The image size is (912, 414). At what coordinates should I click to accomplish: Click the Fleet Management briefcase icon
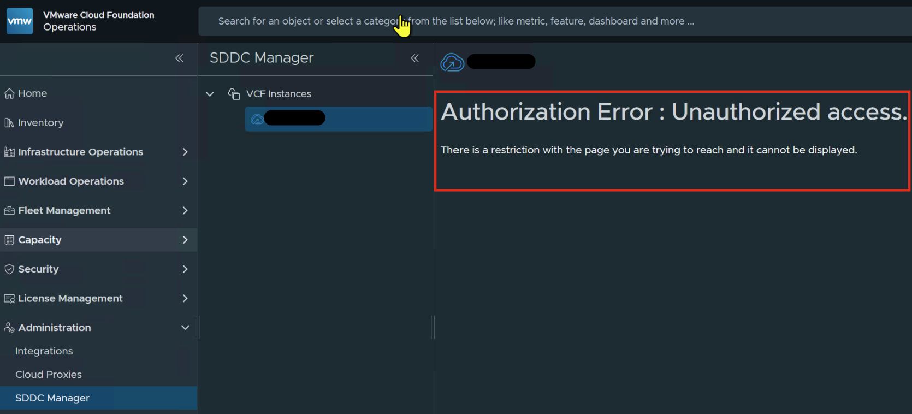(9, 211)
